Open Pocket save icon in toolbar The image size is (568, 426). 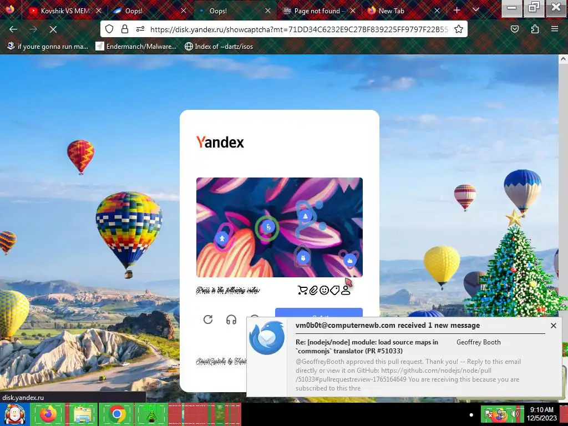[515, 29]
